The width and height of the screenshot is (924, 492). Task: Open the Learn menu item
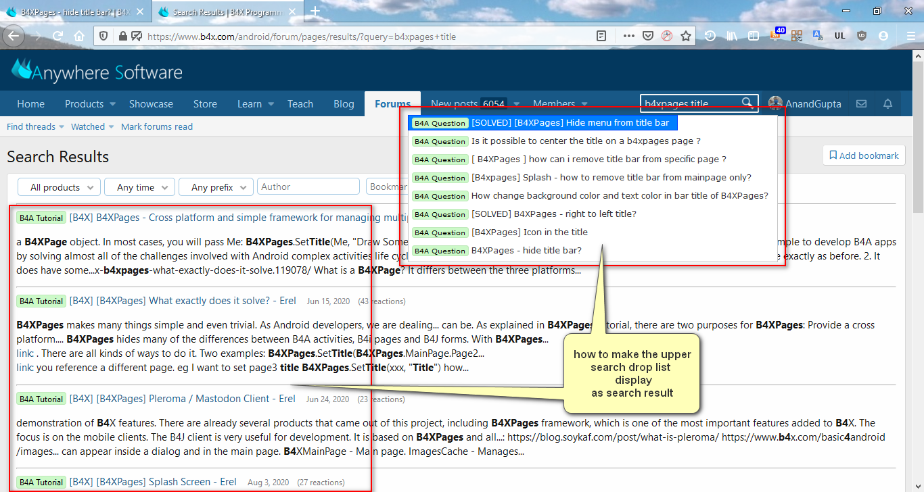pos(249,104)
